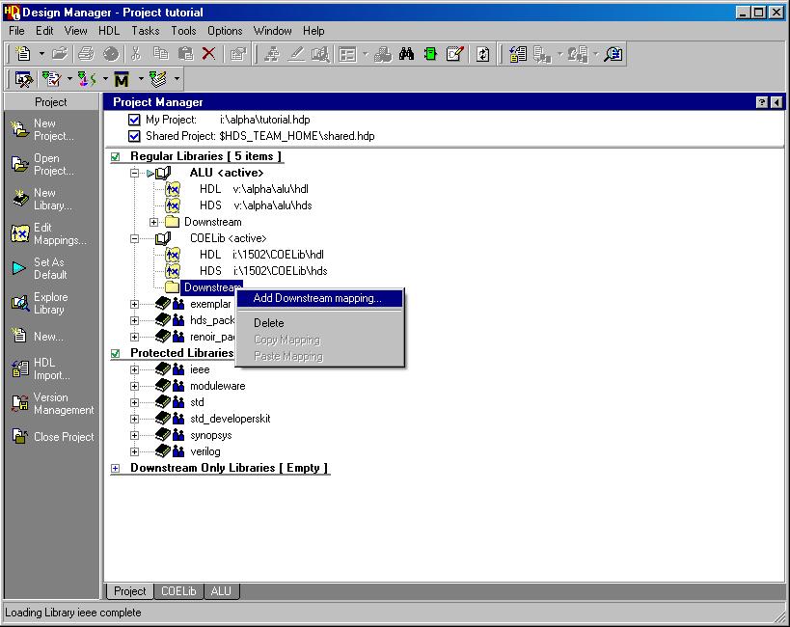Click the view layout toolbar icon
The width and height of the screenshot is (790, 627).
pyautogui.click(x=347, y=53)
